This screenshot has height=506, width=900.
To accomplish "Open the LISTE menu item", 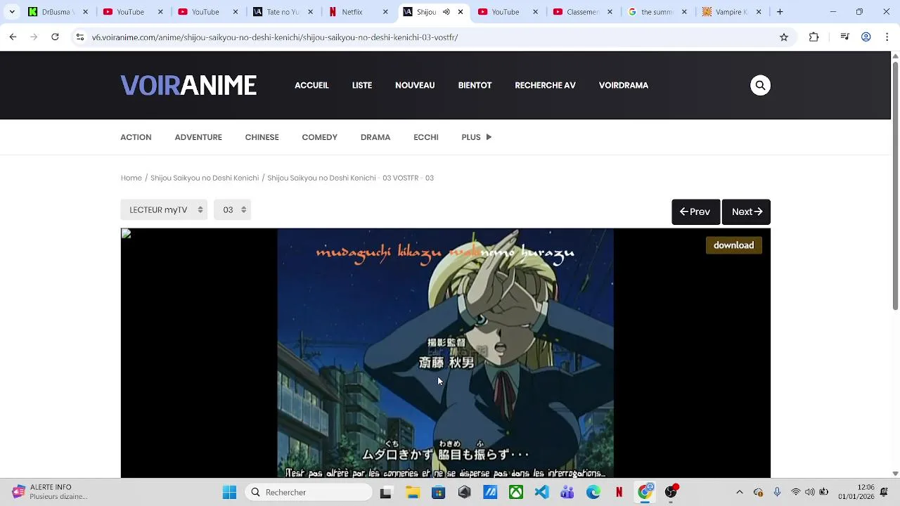I will 362,85.
